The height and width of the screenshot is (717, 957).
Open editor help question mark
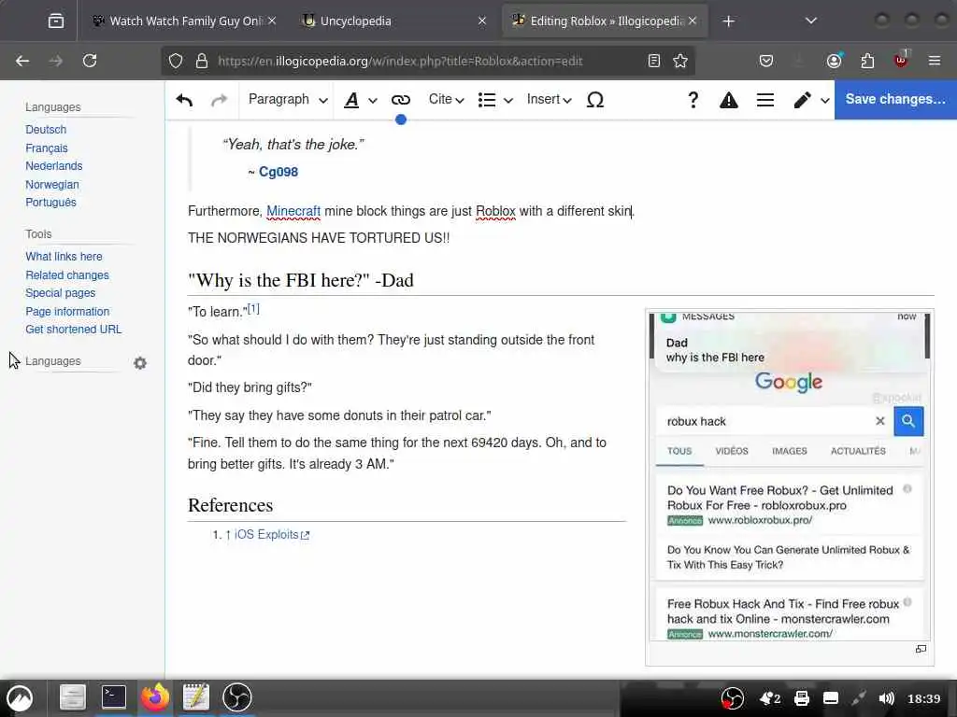[x=693, y=99]
